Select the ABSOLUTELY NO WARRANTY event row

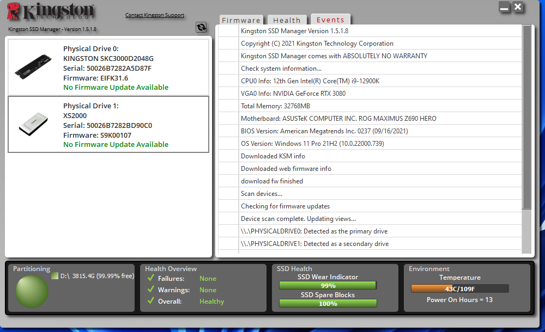tap(370, 56)
